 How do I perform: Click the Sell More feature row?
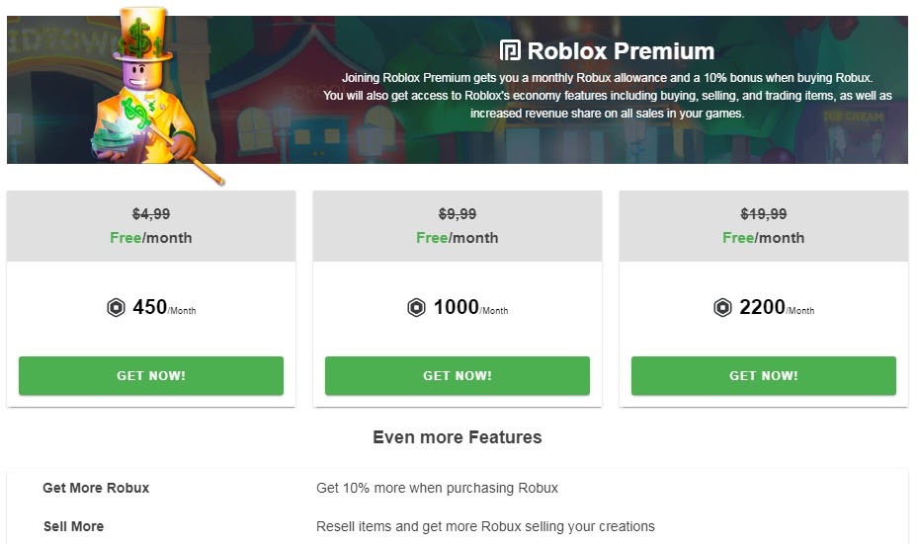point(73,526)
